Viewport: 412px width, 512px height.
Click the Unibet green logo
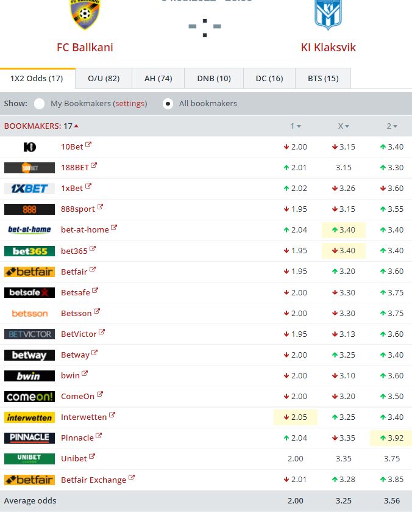tap(29, 459)
